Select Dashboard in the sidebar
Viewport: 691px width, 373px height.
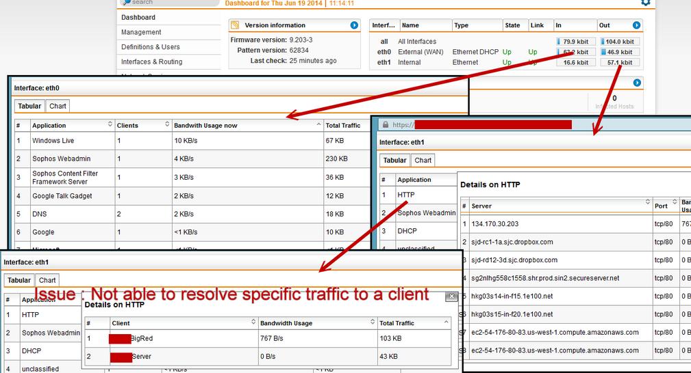click(138, 17)
